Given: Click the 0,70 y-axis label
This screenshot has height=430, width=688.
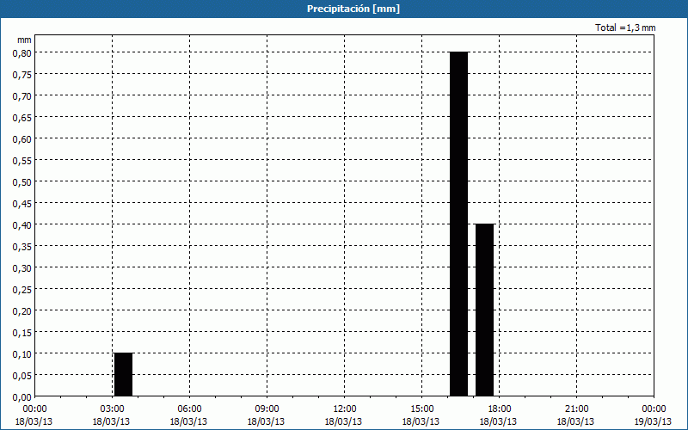Looking at the screenshot, I should tap(22, 96).
